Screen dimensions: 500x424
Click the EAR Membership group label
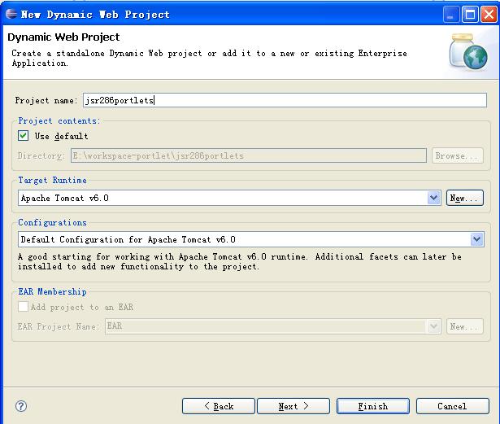52,291
